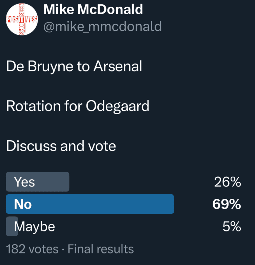Open the '182 votes' count
The image size is (255, 265).
pos(32,249)
